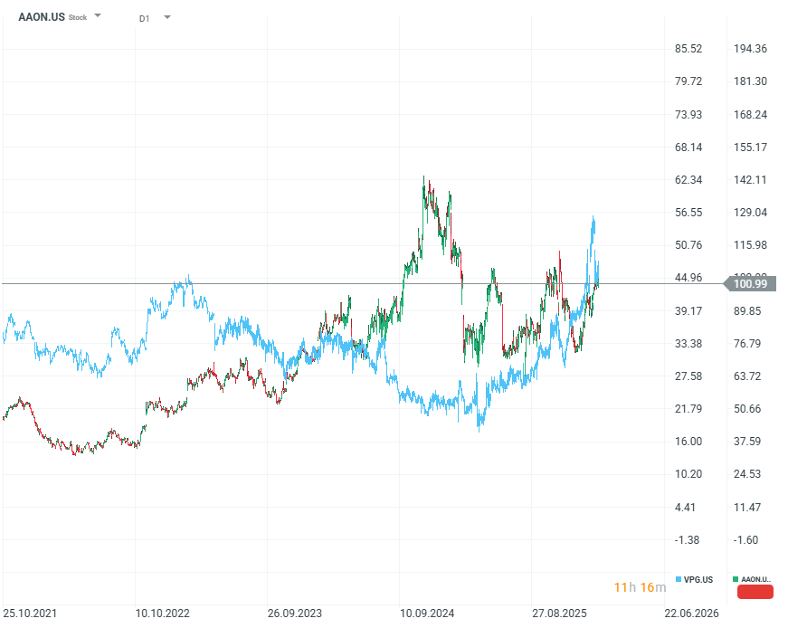Click the 100.99 current price tag

tap(751, 284)
